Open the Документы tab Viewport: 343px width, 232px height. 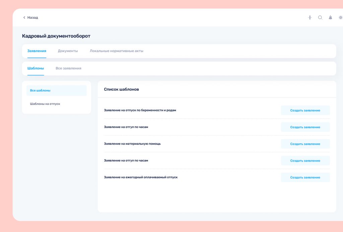coord(68,51)
